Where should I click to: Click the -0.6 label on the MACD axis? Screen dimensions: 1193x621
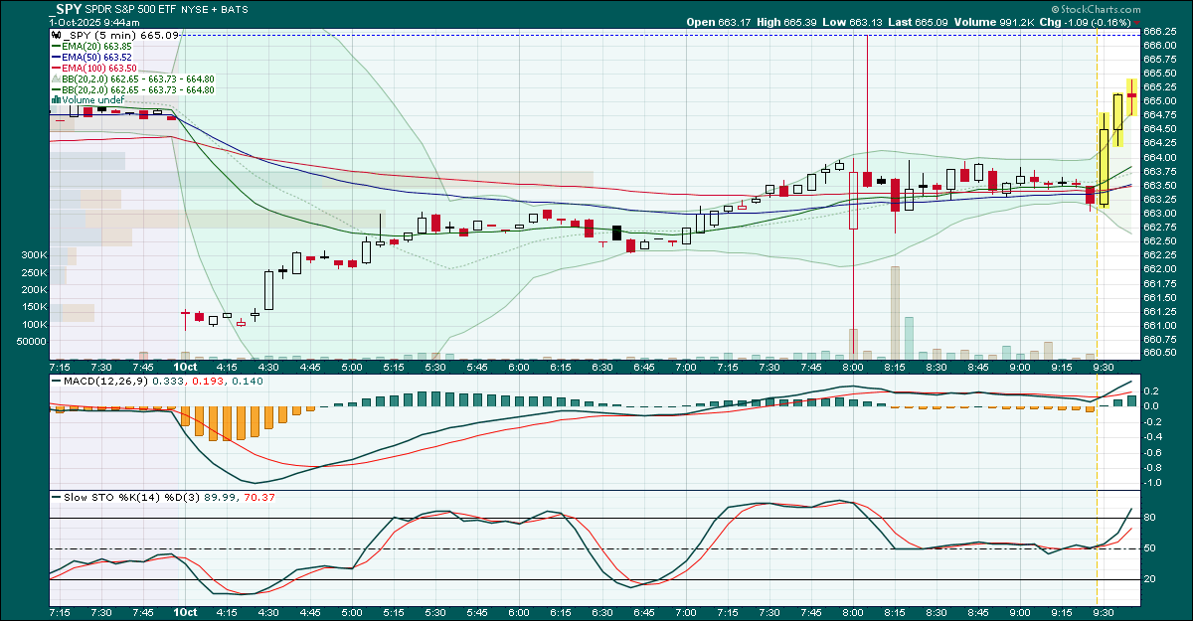coord(1153,452)
